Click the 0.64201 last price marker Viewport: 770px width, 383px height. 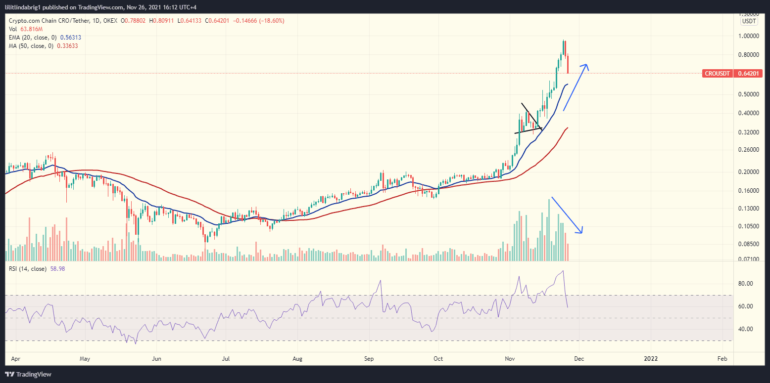tap(749, 73)
